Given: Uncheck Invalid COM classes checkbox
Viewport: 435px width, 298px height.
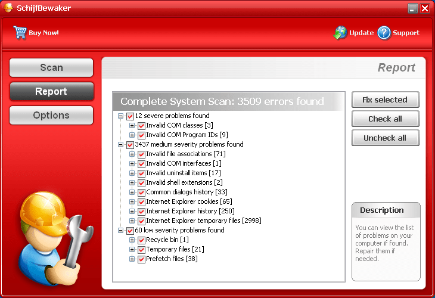Looking at the screenshot, I should pyautogui.click(x=141, y=126).
